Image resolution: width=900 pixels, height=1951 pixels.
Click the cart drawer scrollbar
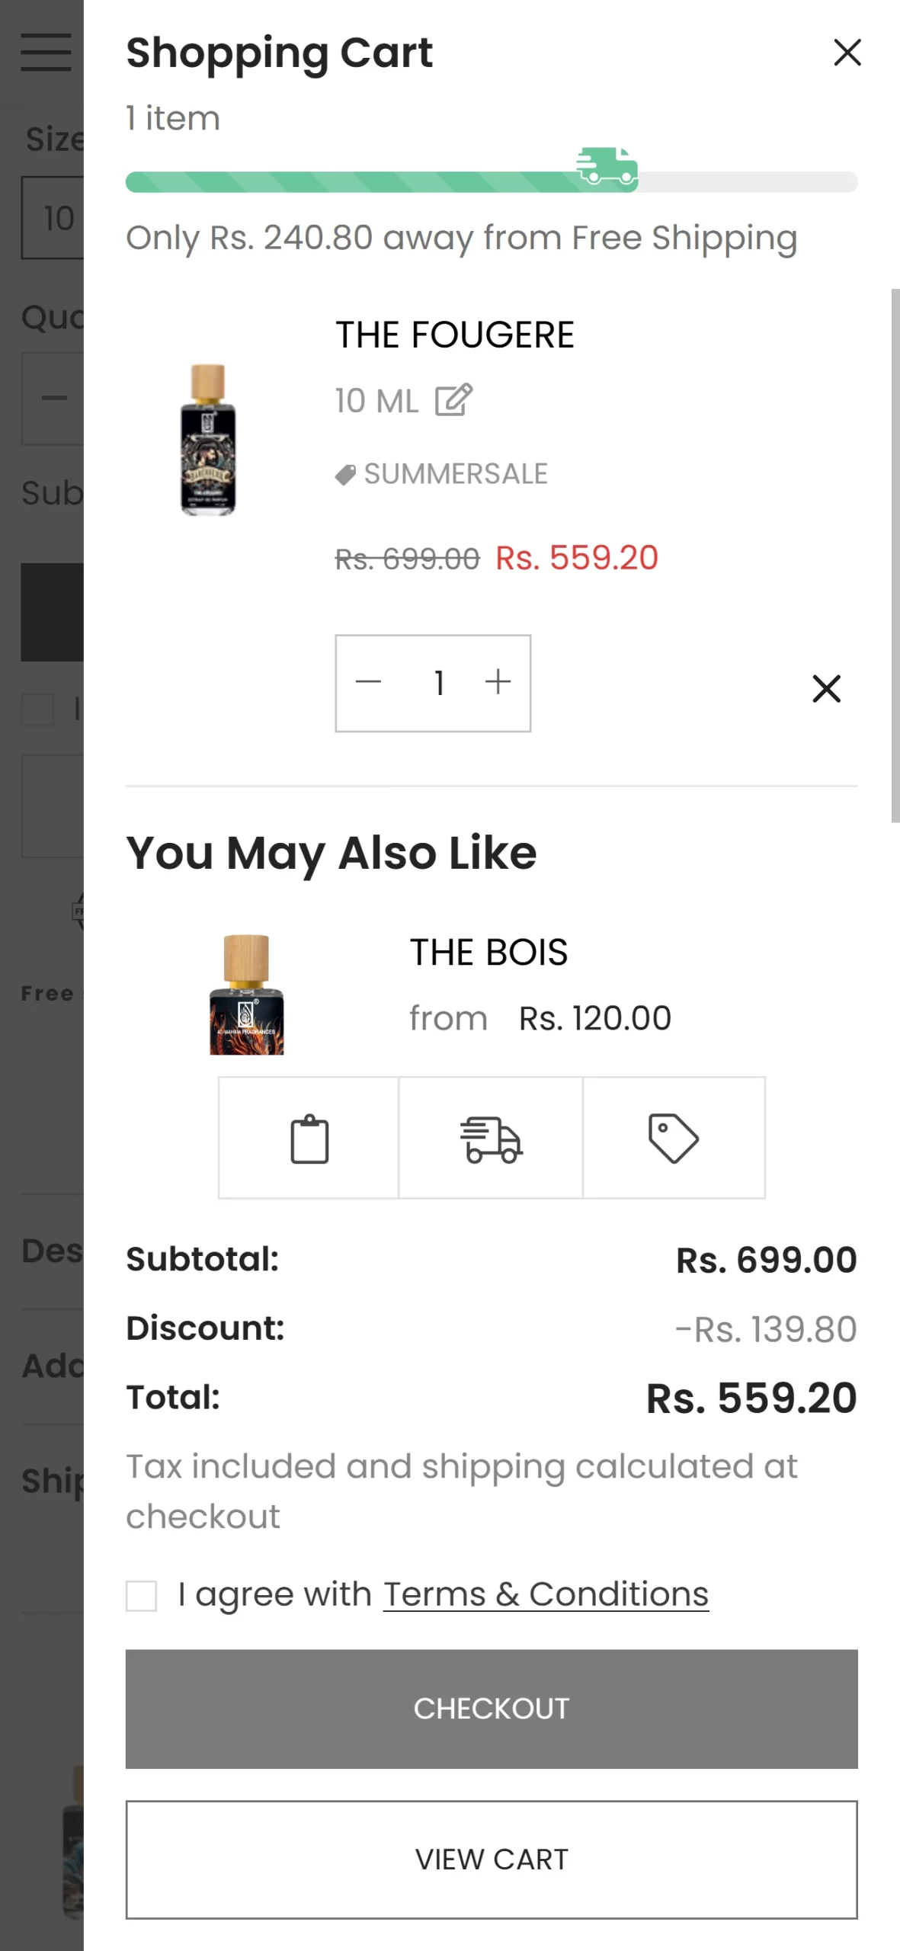(895, 555)
